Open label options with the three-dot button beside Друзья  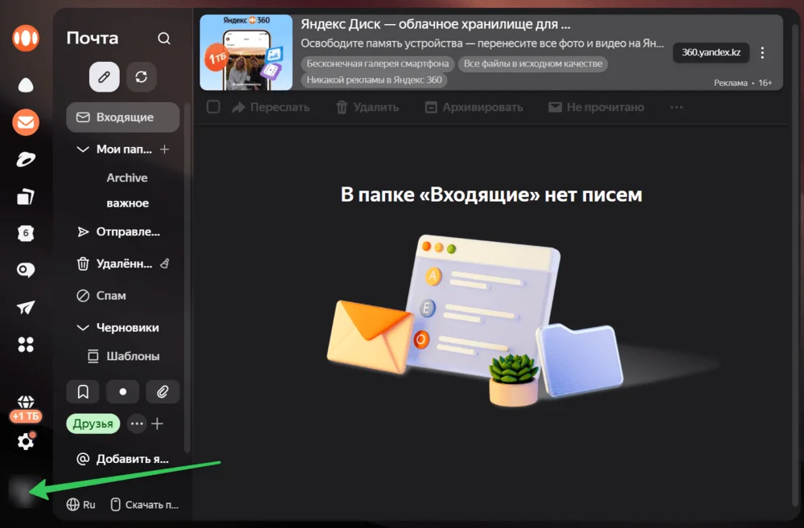137,424
